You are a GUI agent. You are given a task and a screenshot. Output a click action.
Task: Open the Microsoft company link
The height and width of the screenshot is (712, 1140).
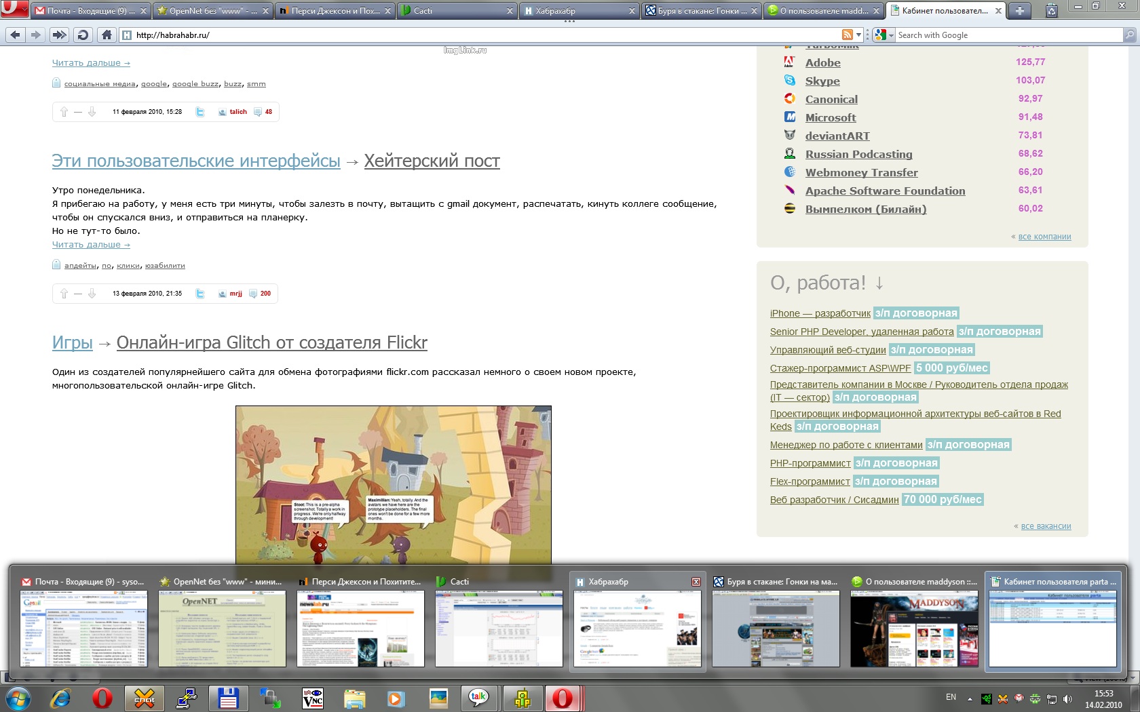[x=831, y=117]
